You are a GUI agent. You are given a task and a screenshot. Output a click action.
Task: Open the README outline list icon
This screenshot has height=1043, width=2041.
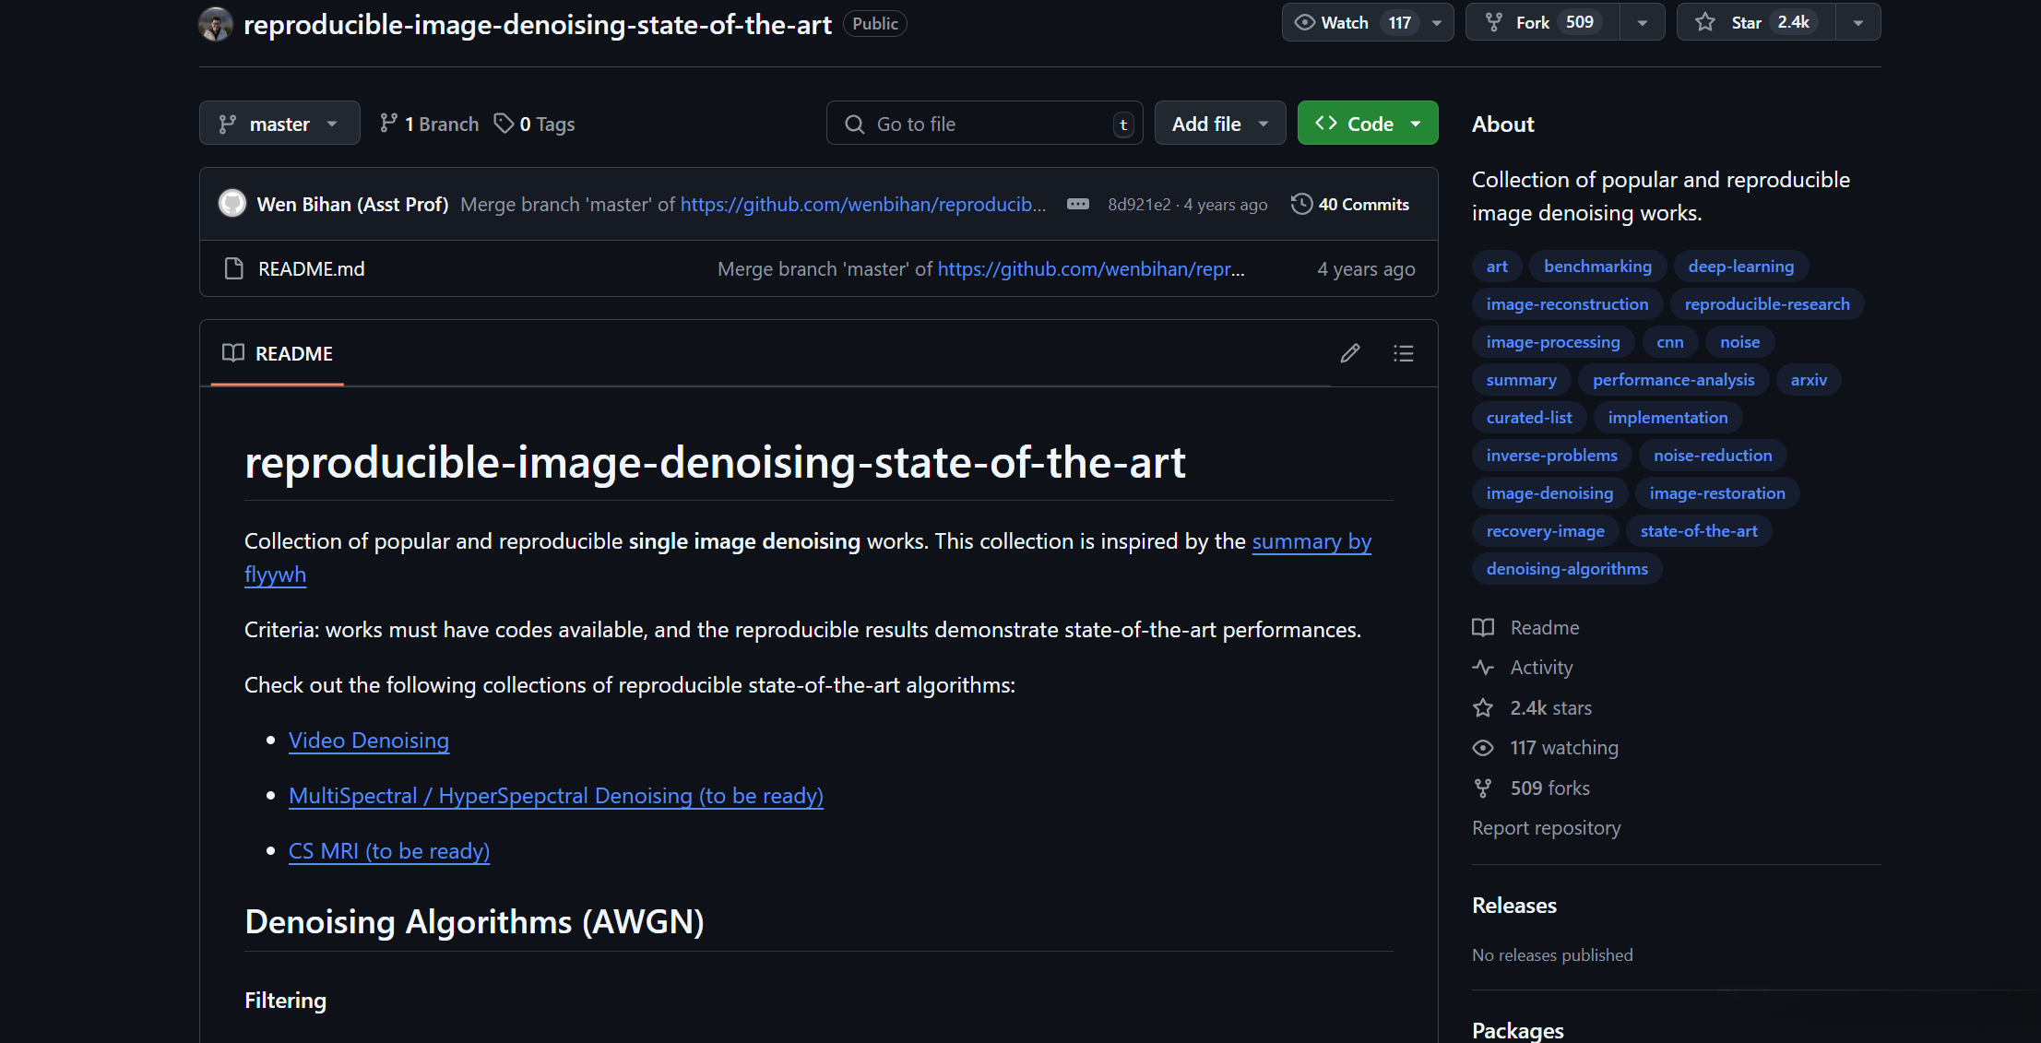click(1403, 353)
